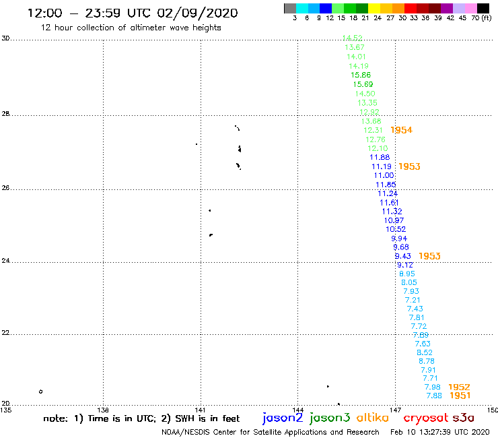
Task: Click the orange 1952 time label
Action: pyautogui.click(x=459, y=387)
